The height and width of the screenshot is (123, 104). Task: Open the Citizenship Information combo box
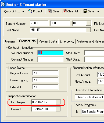(89, 97)
